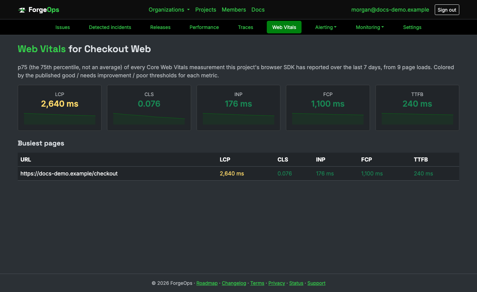
Task: Open the Docs link in the header
Action: (258, 10)
